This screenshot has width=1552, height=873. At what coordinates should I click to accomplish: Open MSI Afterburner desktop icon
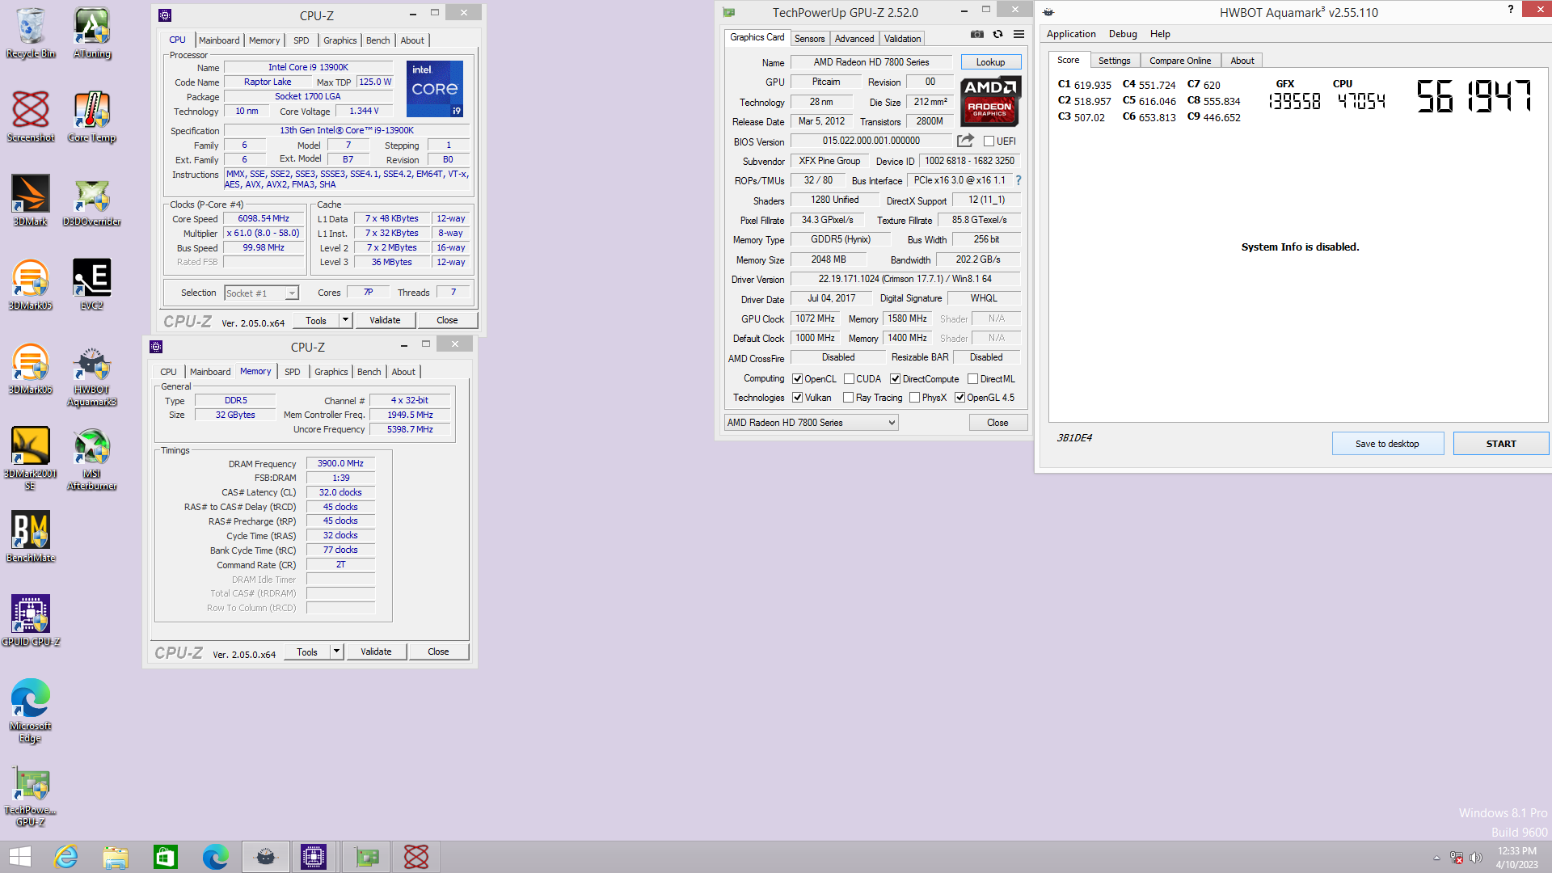click(x=92, y=459)
